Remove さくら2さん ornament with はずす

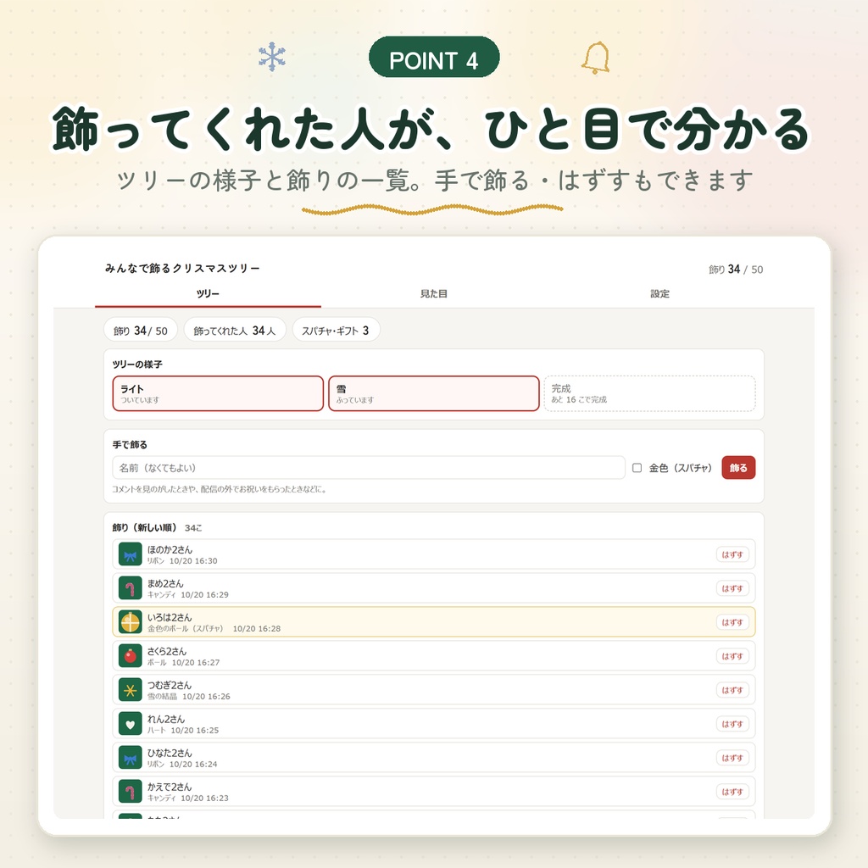(732, 656)
